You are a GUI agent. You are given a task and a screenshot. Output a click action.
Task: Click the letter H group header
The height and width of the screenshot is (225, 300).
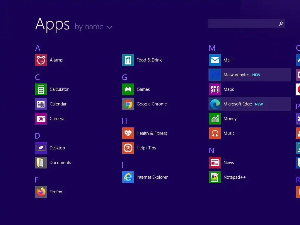pos(125,121)
